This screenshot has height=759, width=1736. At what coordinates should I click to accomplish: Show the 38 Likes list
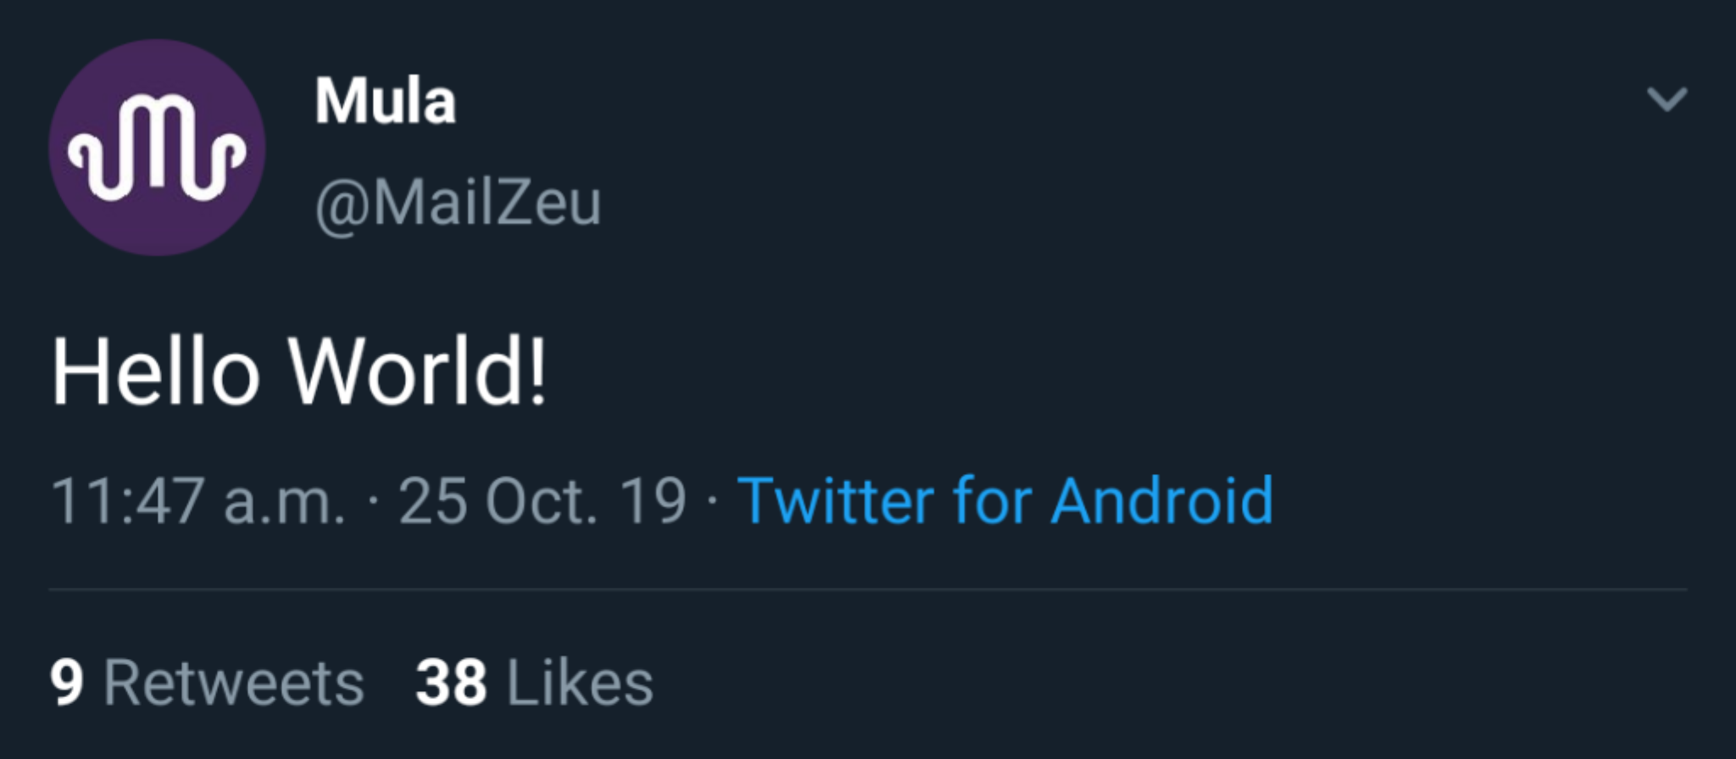[x=534, y=683]
